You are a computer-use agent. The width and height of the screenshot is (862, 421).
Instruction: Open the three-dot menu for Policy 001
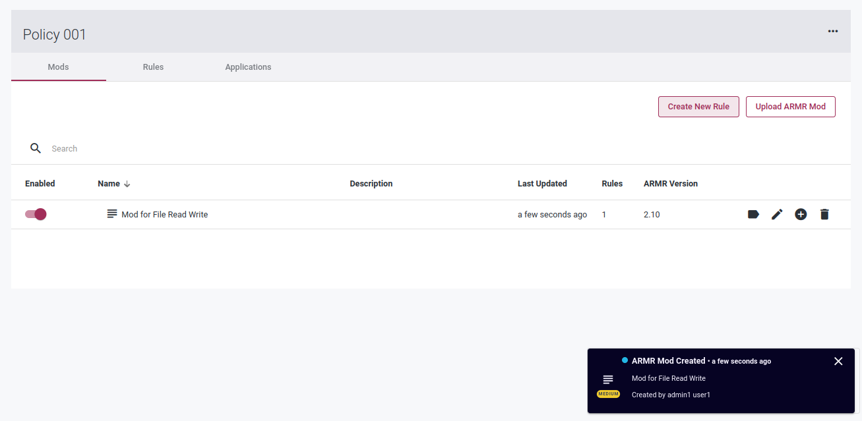[x=833, y=31]
